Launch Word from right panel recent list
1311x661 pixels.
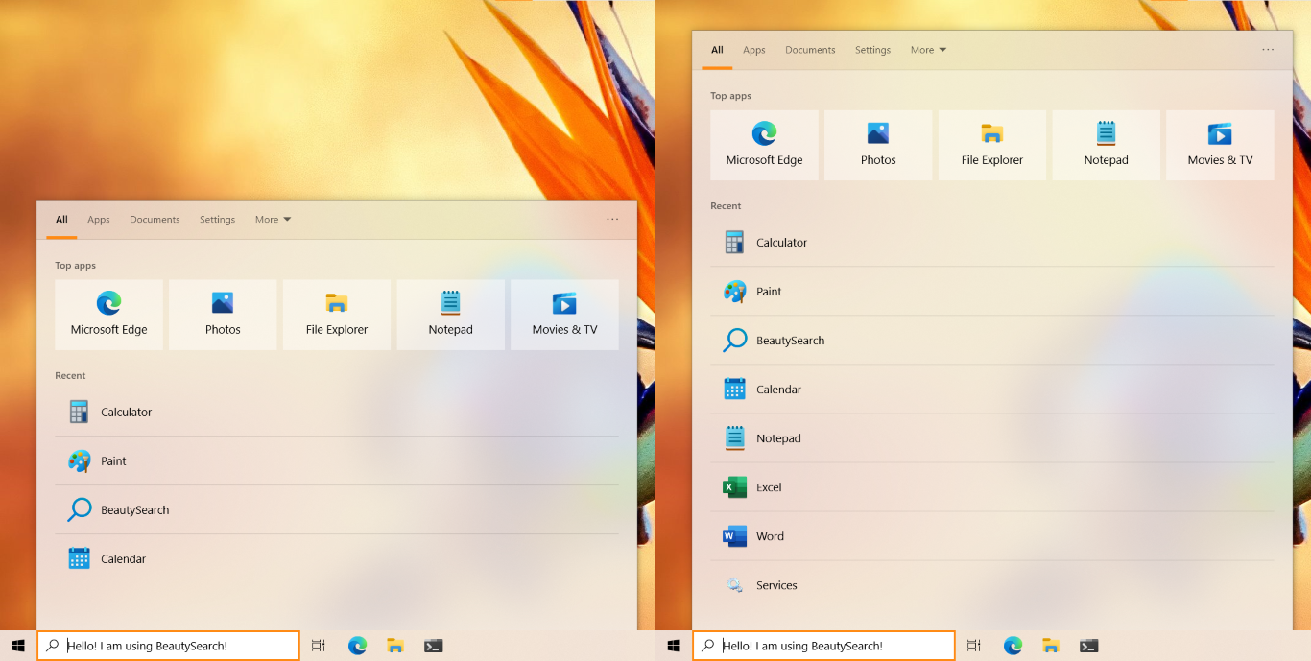point(992,536)
